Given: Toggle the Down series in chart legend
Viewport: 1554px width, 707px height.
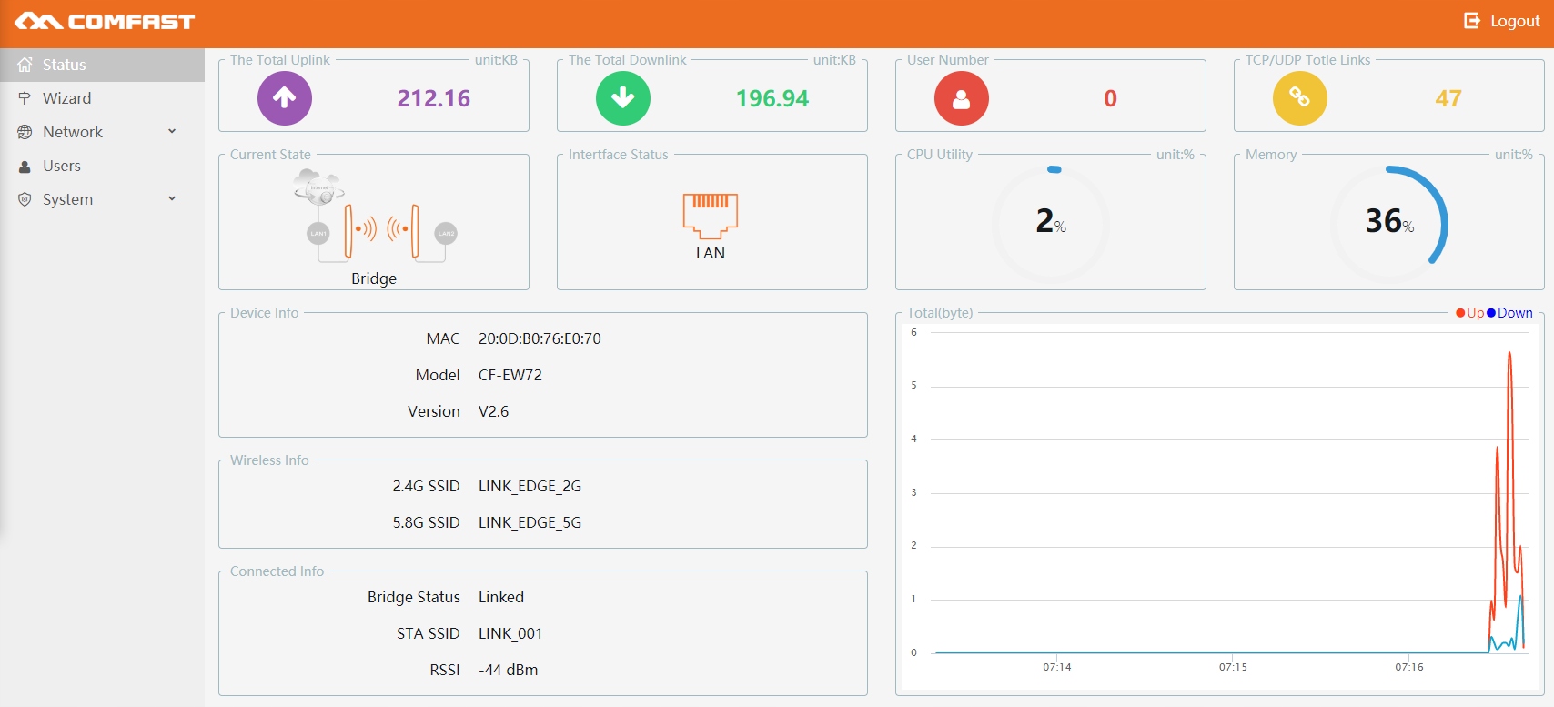Looking at the screenshot, I should click(x=1509, y=313).
